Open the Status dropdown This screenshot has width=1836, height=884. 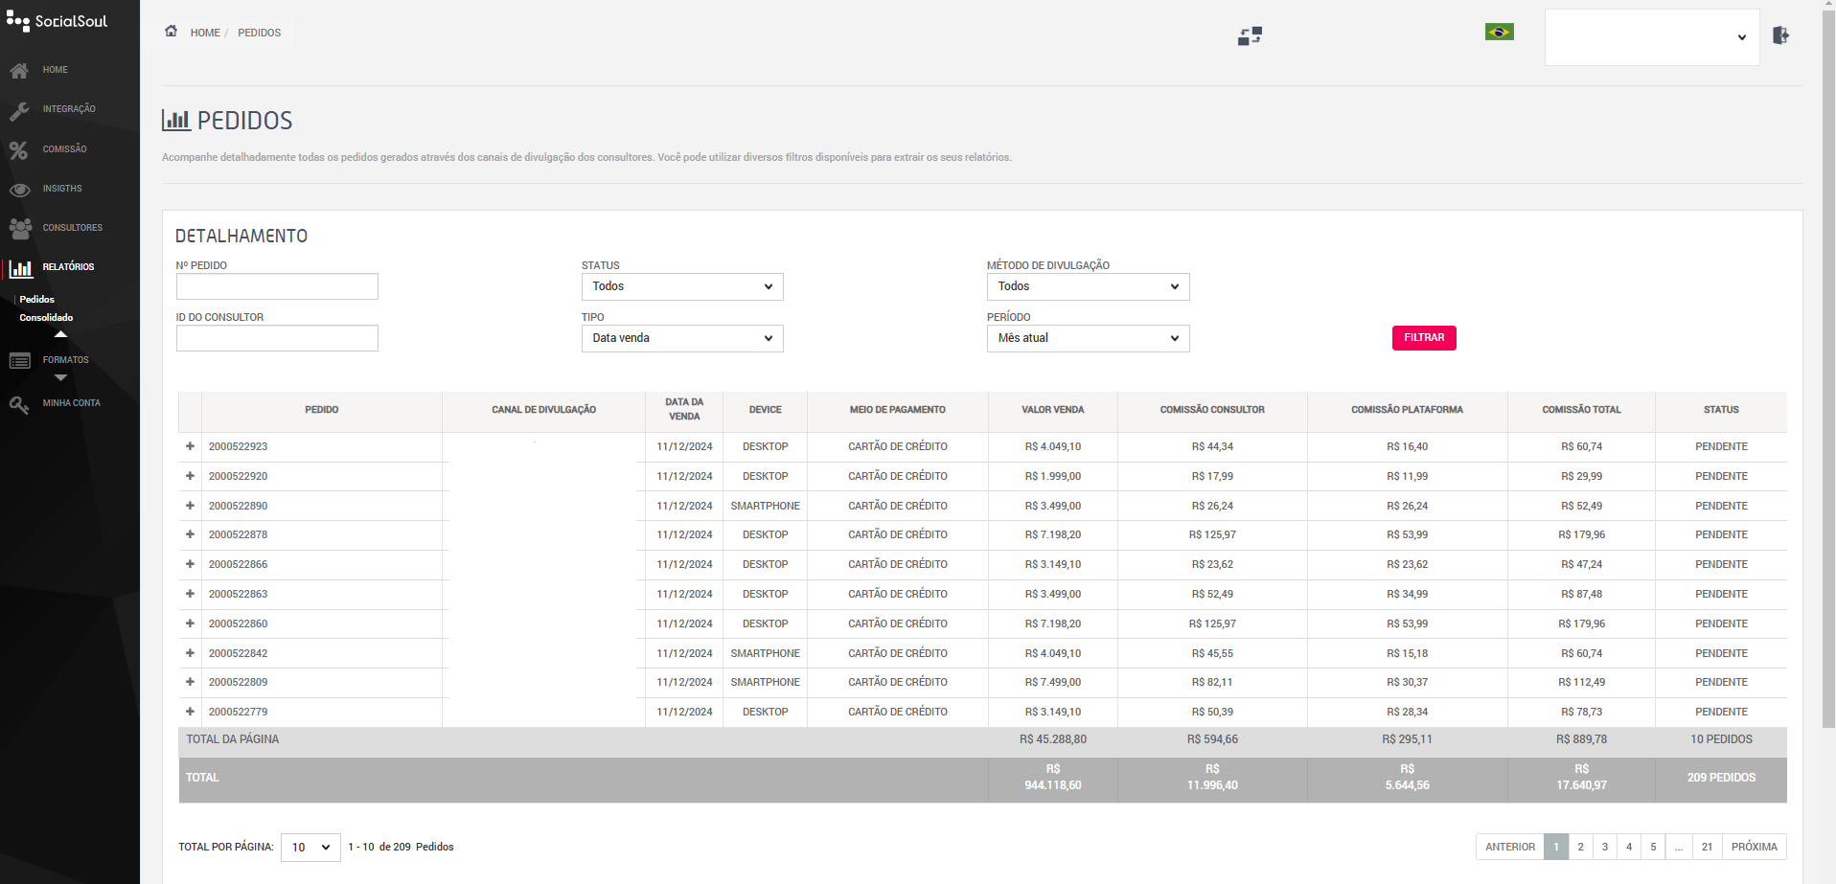[682, 286]
